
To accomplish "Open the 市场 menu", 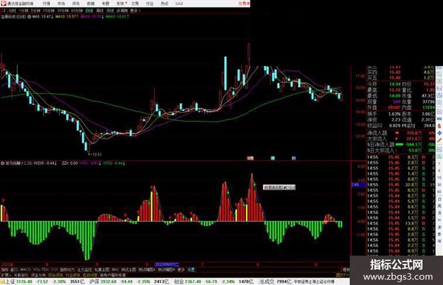I will (x=61, y=3).
